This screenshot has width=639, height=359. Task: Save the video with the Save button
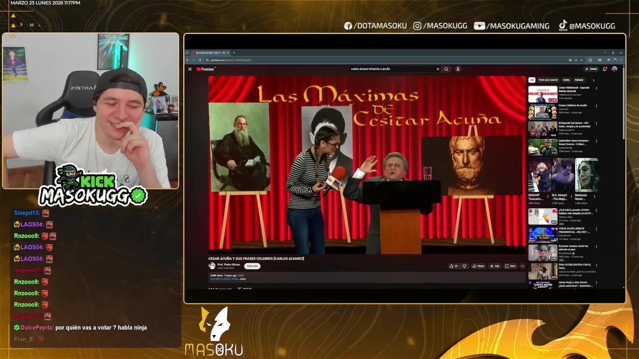coord(510,266)
